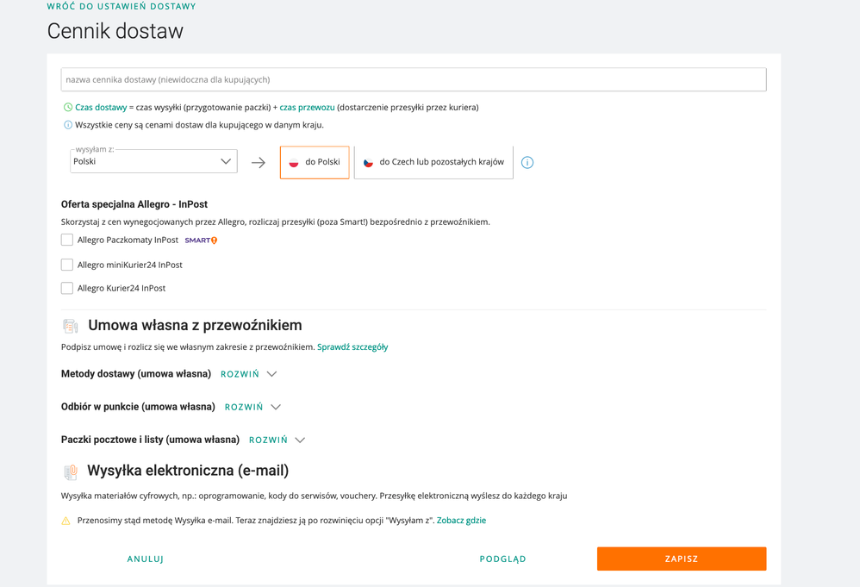Click the yellow warning triangle icon
The width and height of the screenshot is (860, 587).
click(66, 521)
